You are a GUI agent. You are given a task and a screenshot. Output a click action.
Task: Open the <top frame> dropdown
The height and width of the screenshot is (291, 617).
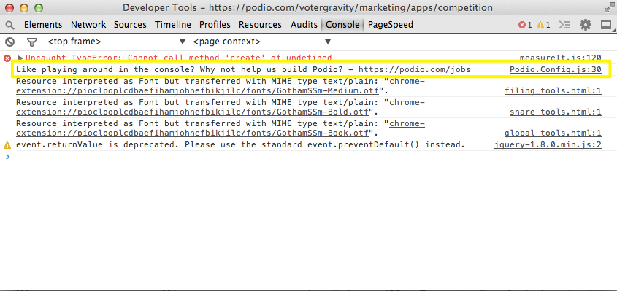(117, 42)
